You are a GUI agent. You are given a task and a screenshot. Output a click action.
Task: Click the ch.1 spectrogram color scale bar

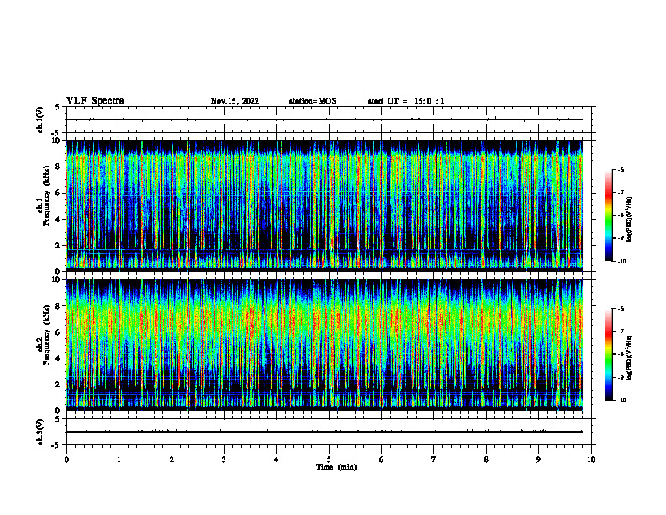(608, 215)
